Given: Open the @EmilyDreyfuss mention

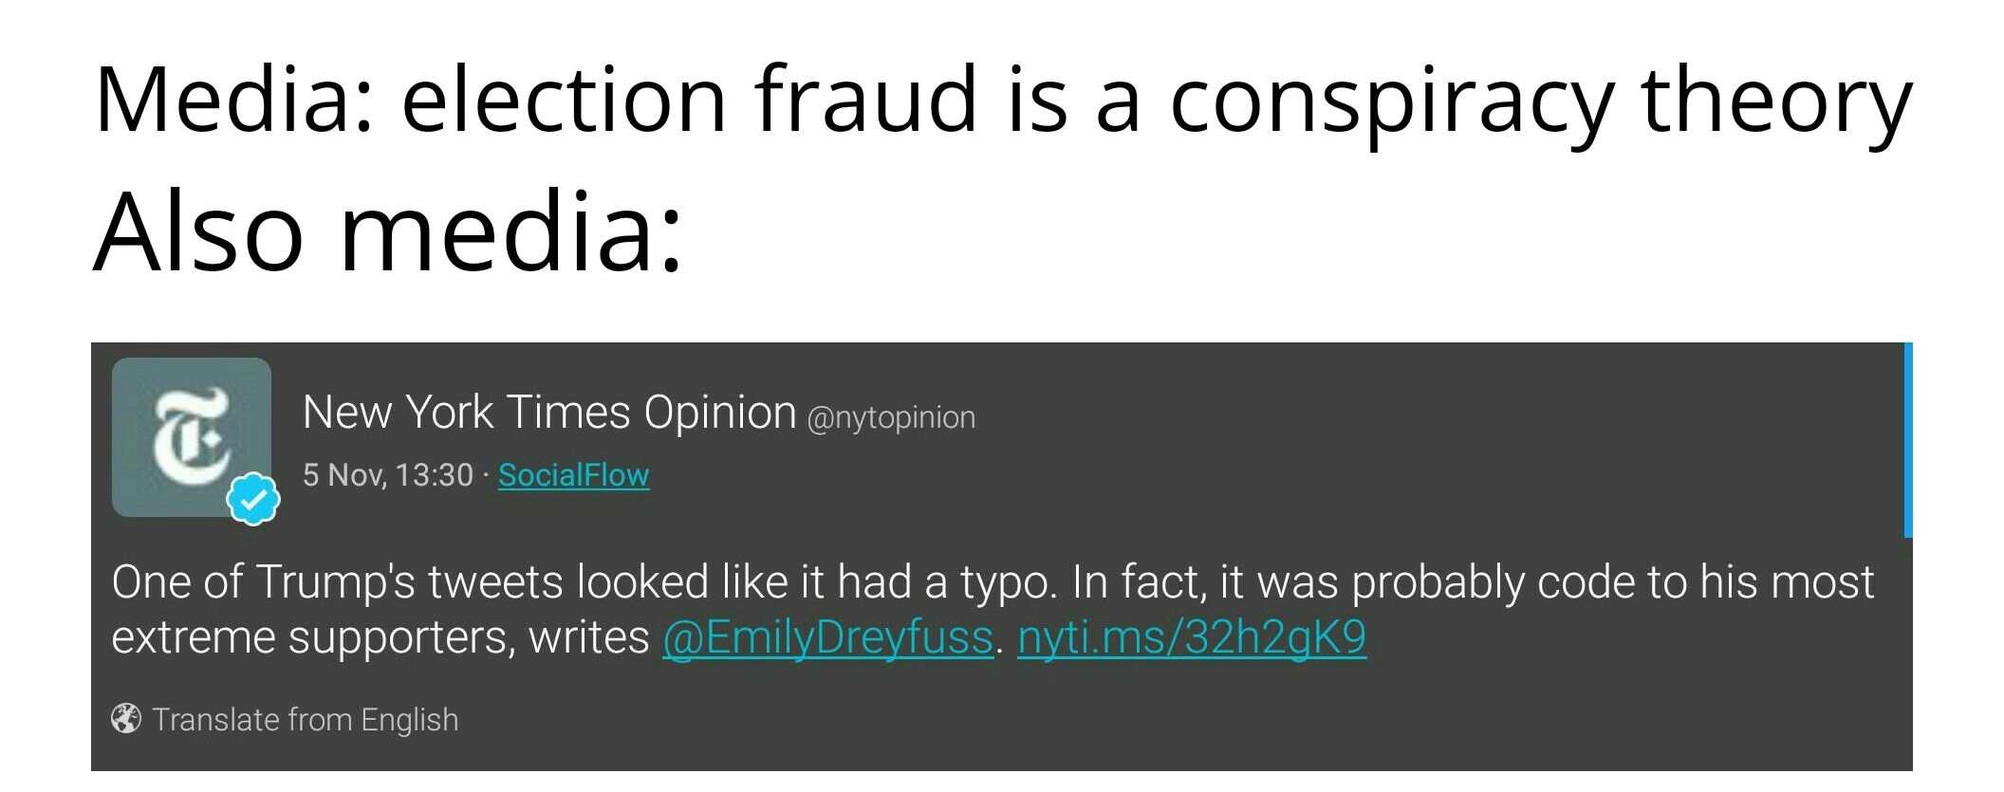Looking at the screenshot, I should pos(828,637).
